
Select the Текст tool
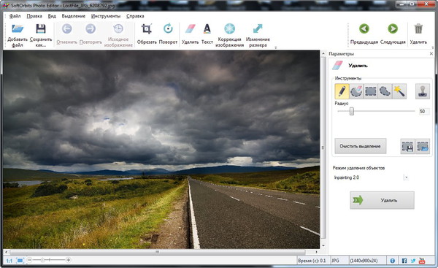(x=207, y=28)
